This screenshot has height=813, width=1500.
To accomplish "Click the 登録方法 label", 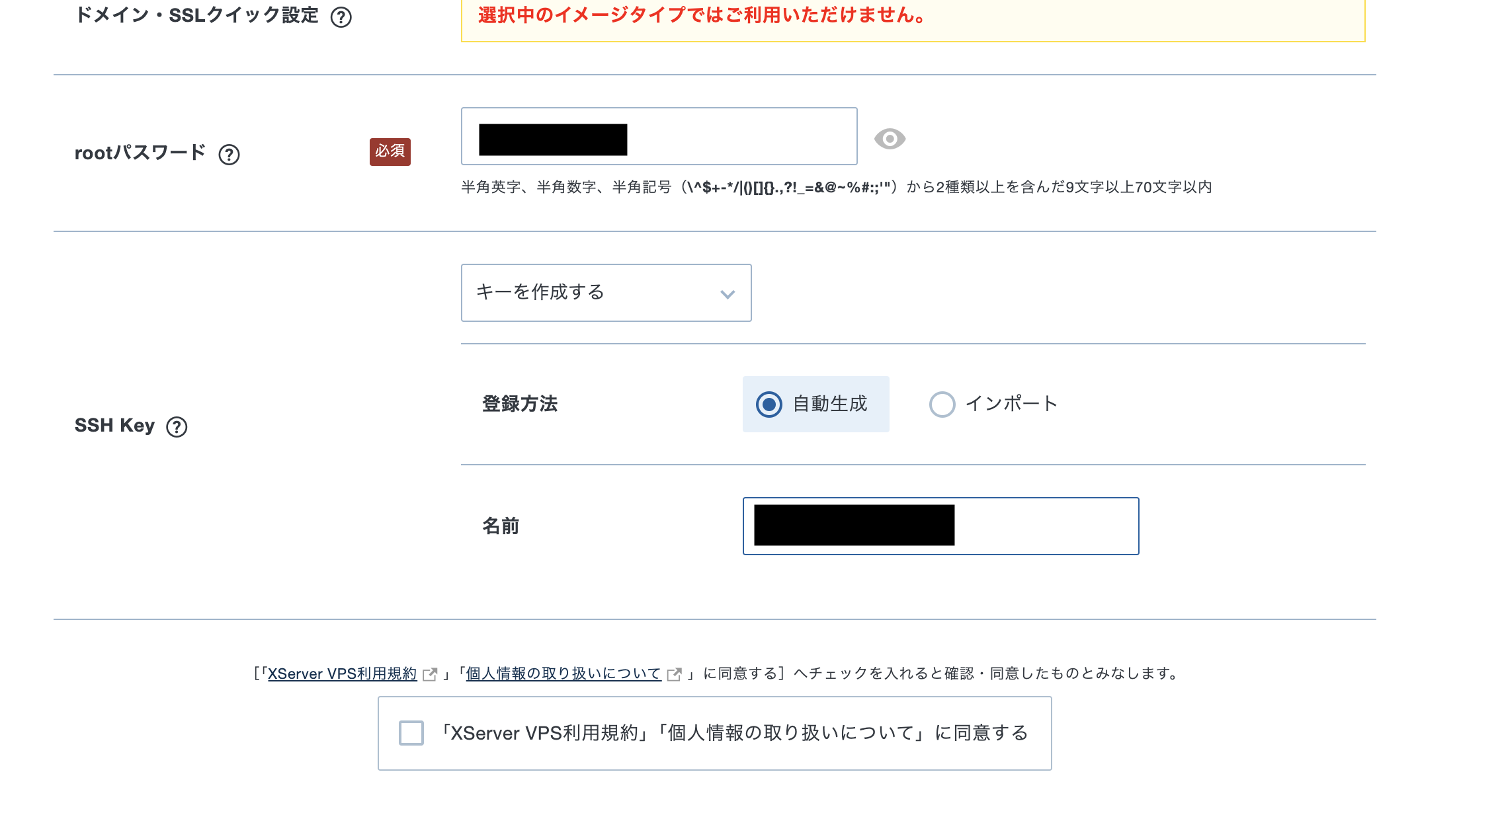I will click(519, 404).
